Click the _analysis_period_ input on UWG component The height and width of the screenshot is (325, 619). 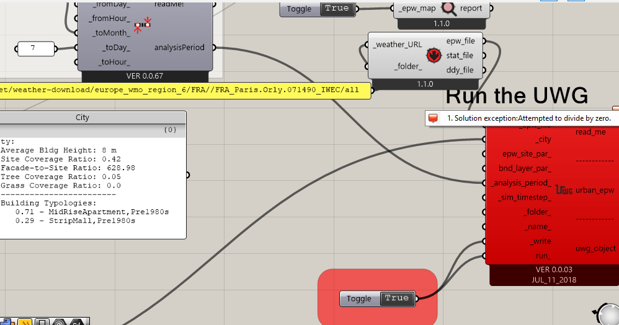(x=521, y=183)
